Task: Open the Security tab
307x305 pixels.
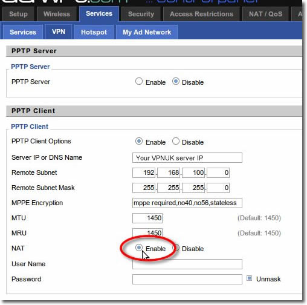Action: click(141, 14)
